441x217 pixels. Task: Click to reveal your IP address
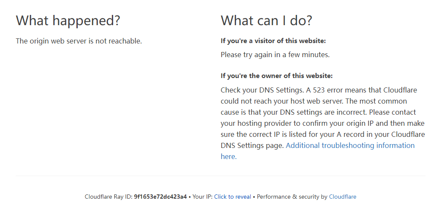point(232,197)
